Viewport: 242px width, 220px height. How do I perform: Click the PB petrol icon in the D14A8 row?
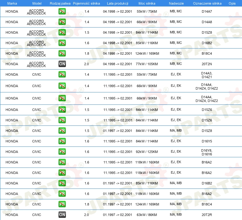pos(62,22)
